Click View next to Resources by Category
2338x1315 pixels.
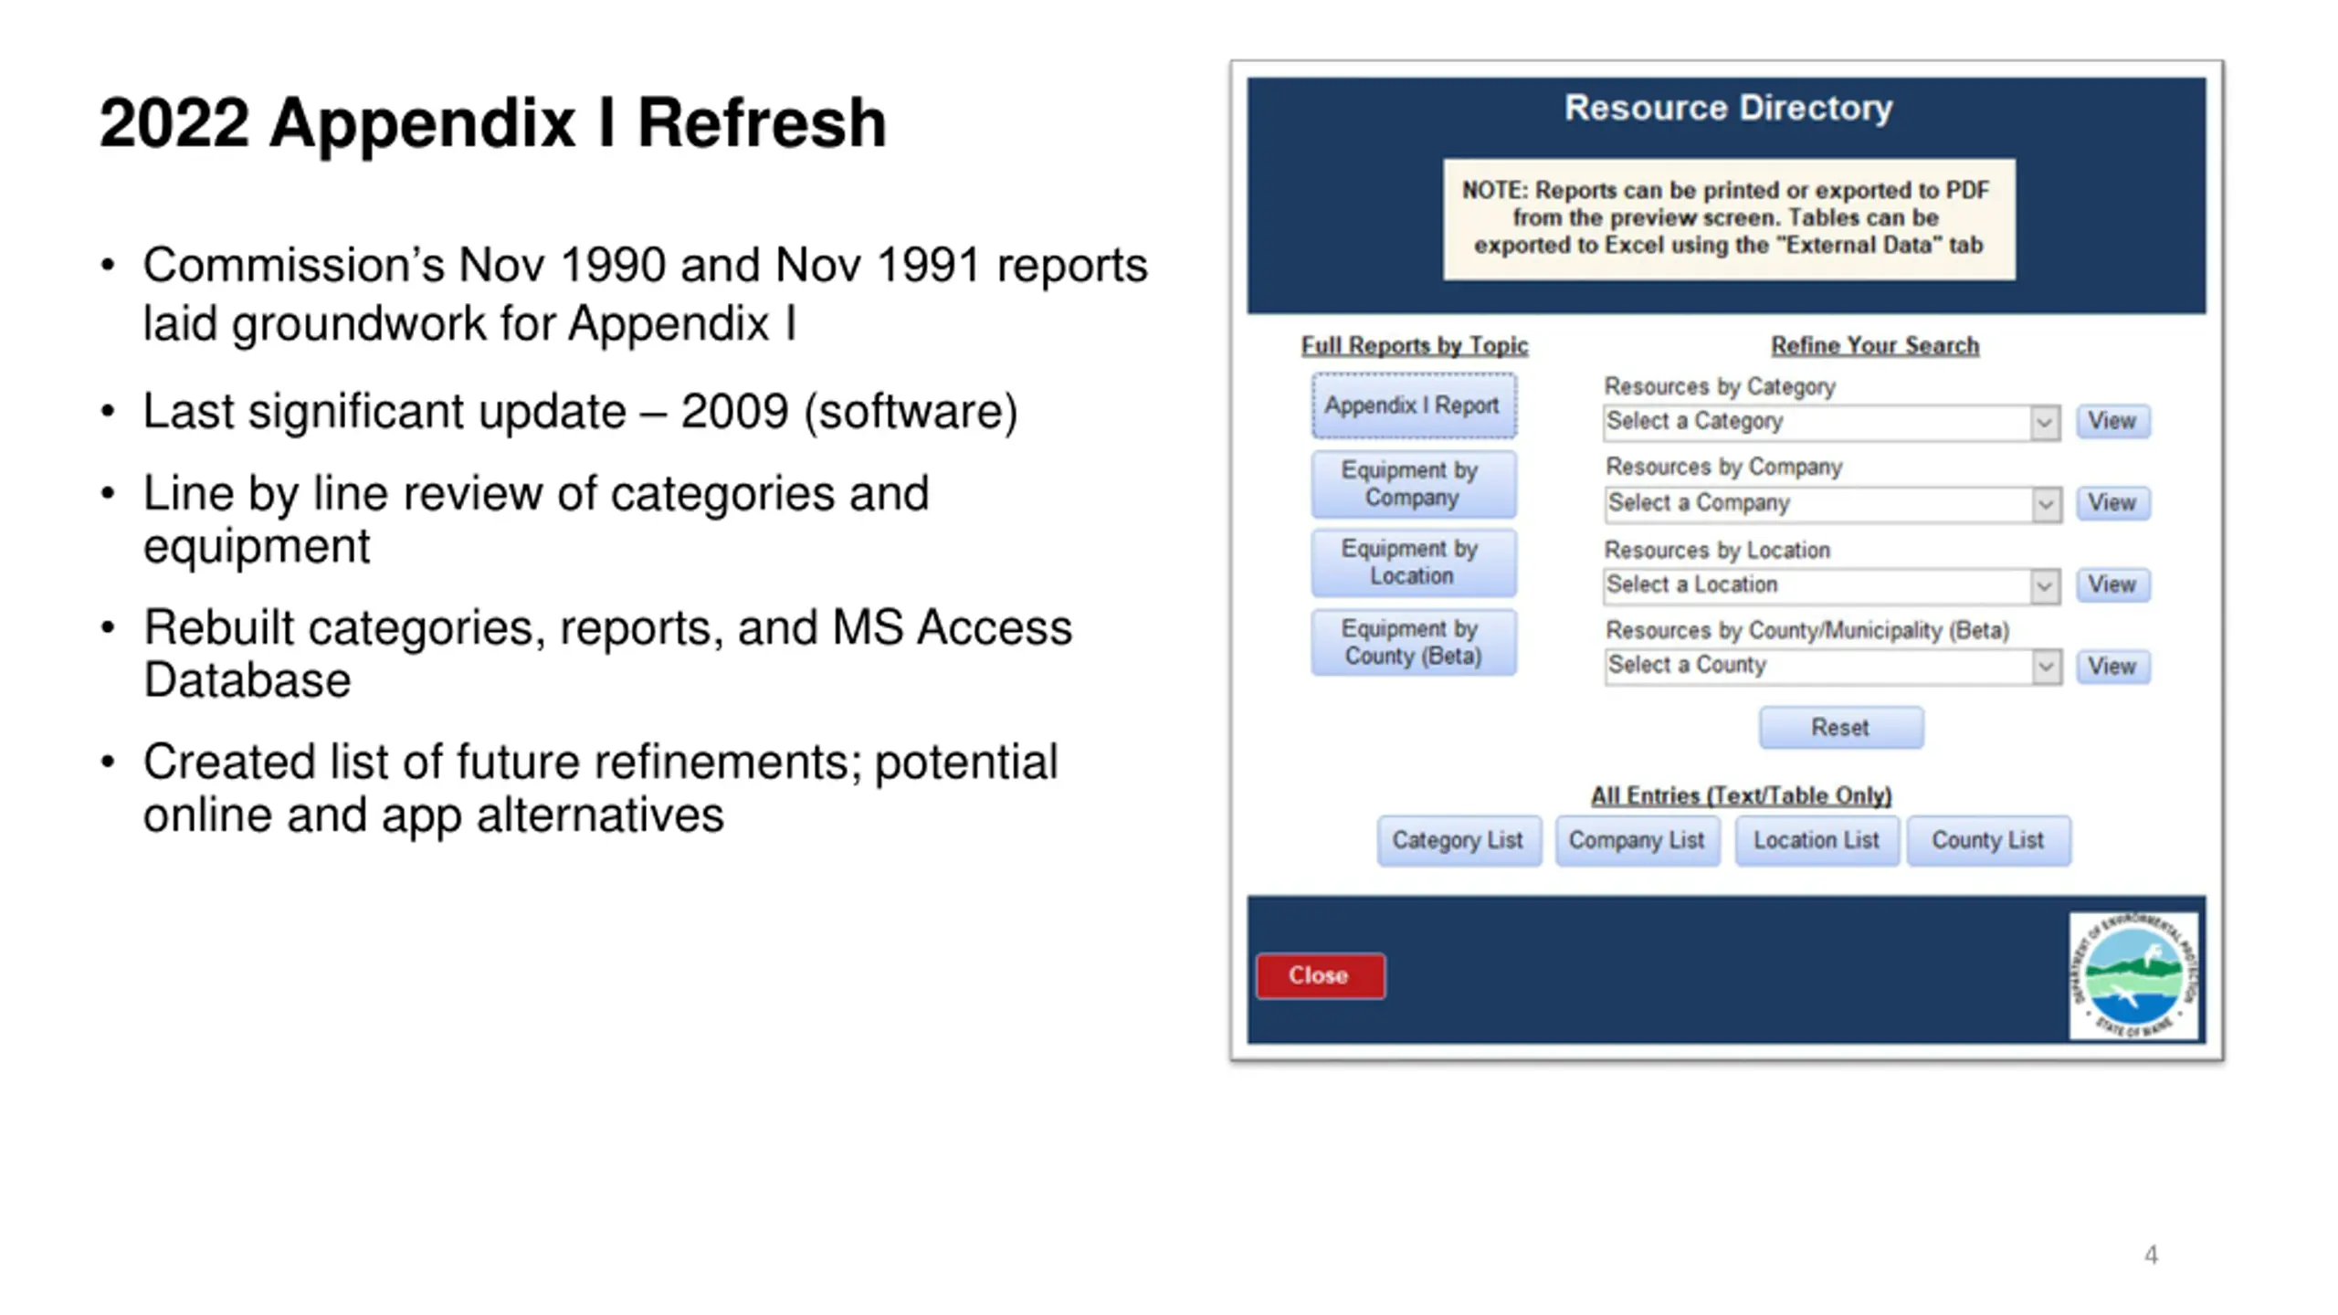tap(2112, 421)
